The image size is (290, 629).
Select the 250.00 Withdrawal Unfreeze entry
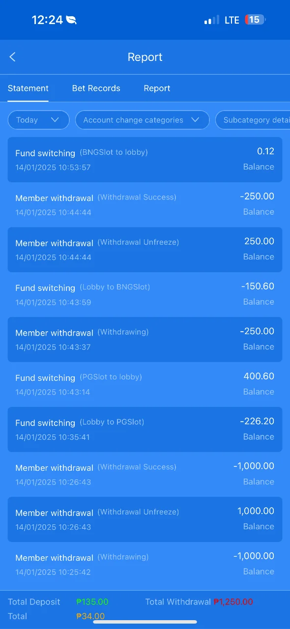[x=145, y=250]
